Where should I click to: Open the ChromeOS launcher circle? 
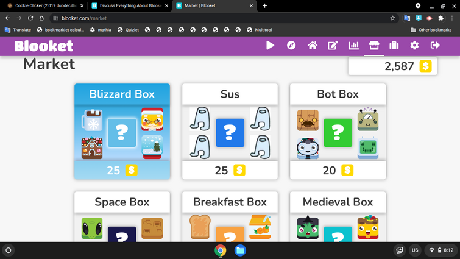tap(8, 250)
